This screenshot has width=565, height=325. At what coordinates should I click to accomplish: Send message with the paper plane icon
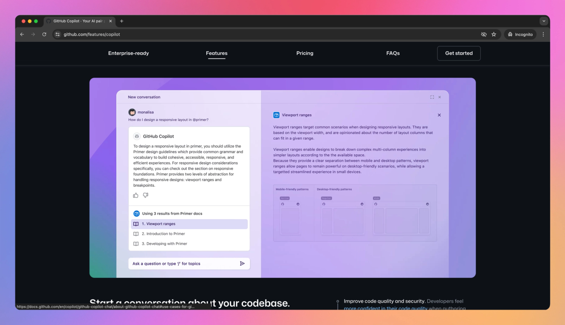[242, 263]
